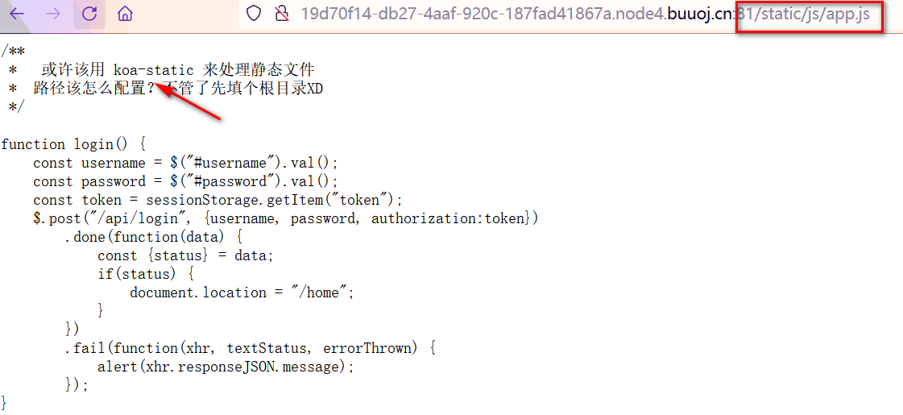
Task: Click the buuoj.cn domain in the address
Action: (699, 14)
